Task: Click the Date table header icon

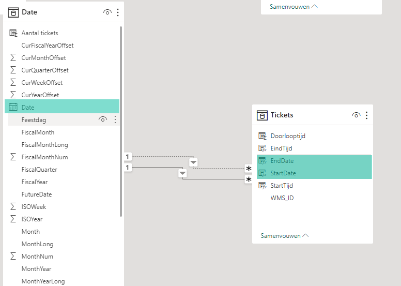Action: [x=13, y=12]
